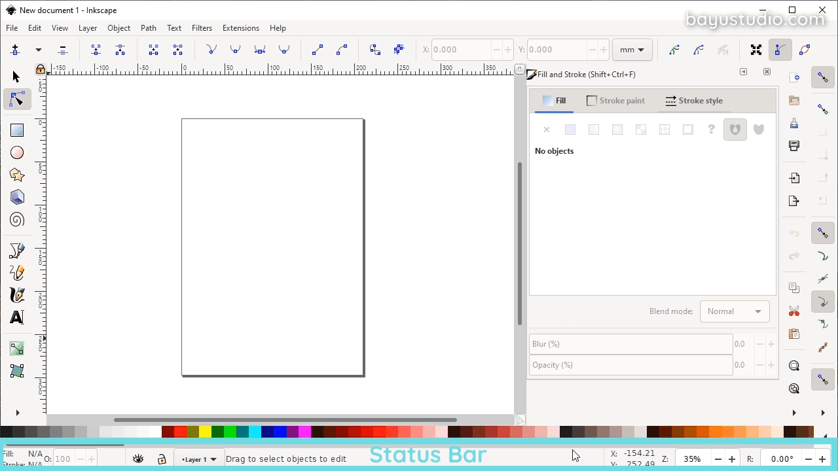Click the unknown paint question mark button
Image resolution: width=838 pixels, height=471 pixels.
coord(711,130)
